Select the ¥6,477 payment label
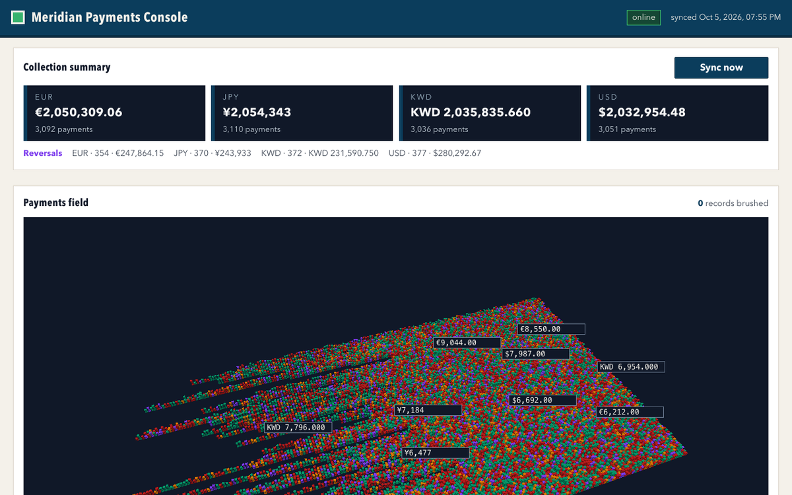 (x=436, y=453)
